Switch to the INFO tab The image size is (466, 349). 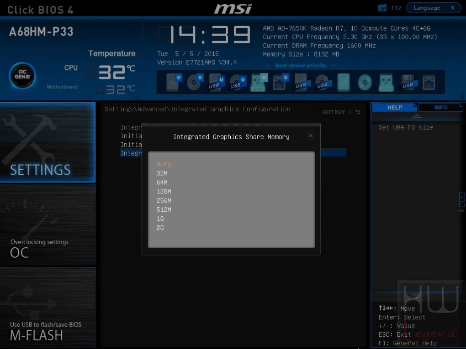point(440,107)
